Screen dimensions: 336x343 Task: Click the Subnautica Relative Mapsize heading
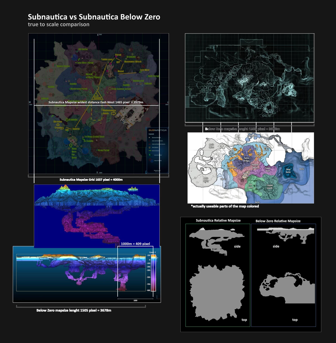tap(218, 221)
